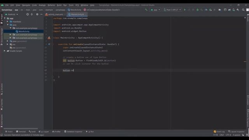The image size is (249, 140).
Task: Open the Logcat tool window
Action: point(44,131)
